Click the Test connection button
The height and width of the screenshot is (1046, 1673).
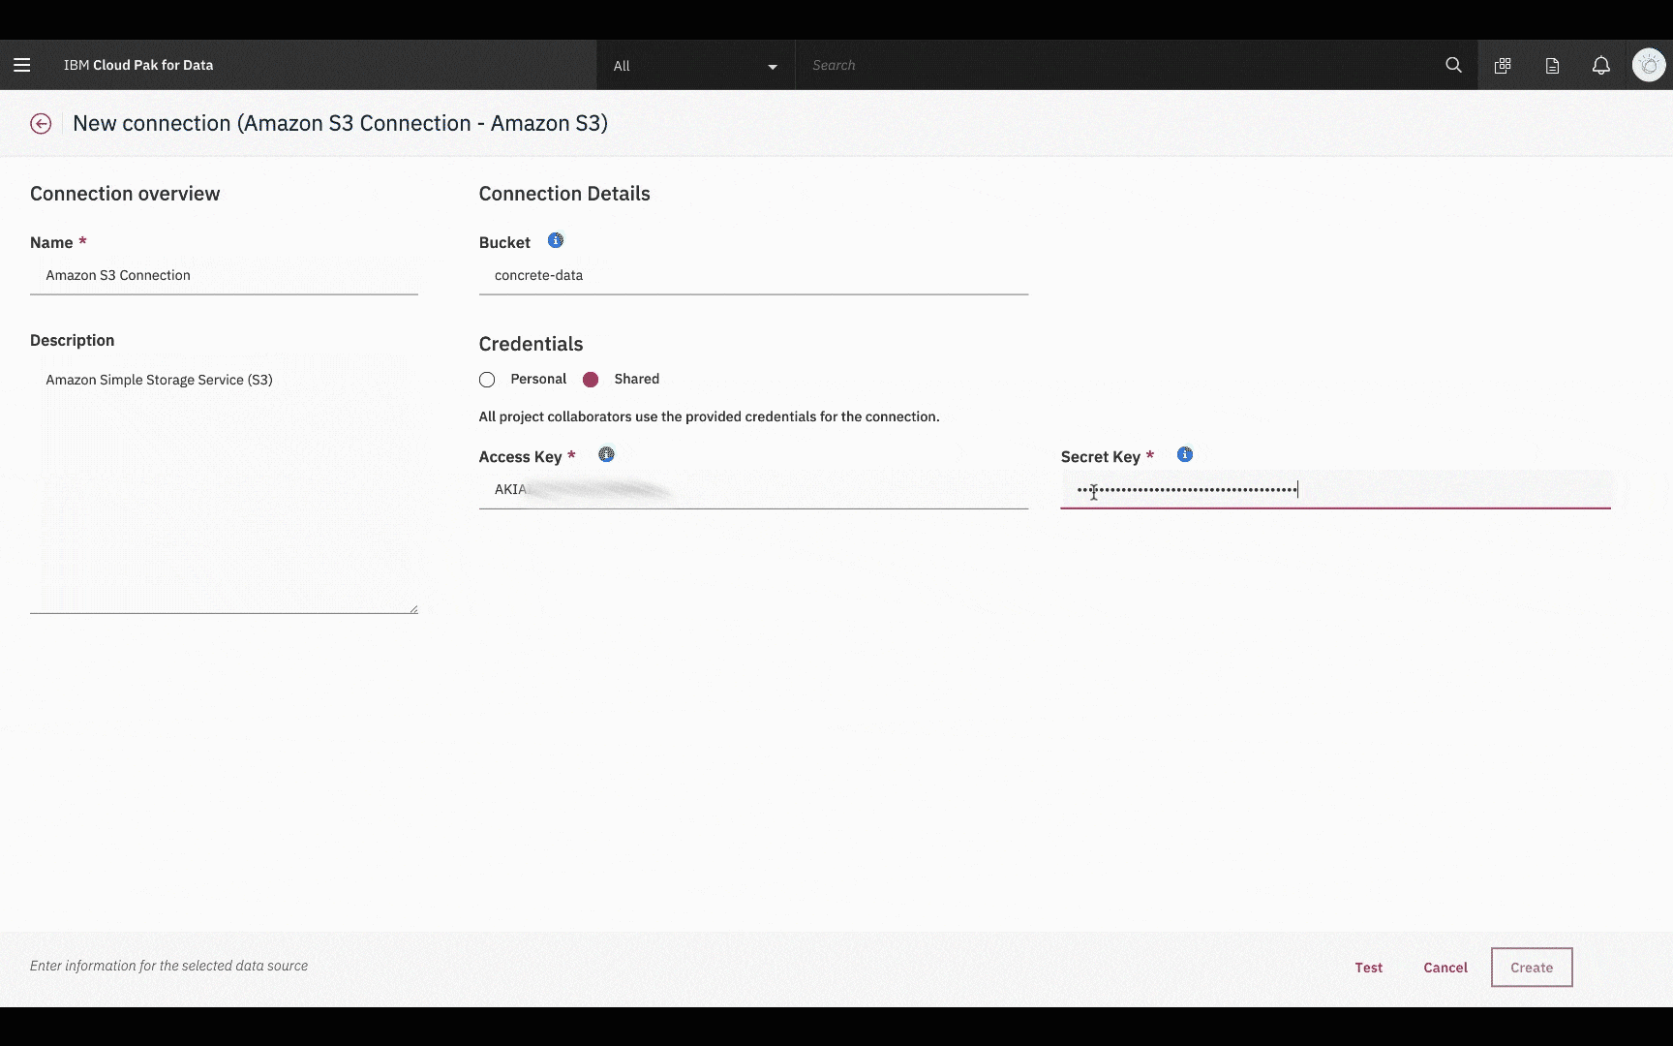click(x=1368, y=968)
